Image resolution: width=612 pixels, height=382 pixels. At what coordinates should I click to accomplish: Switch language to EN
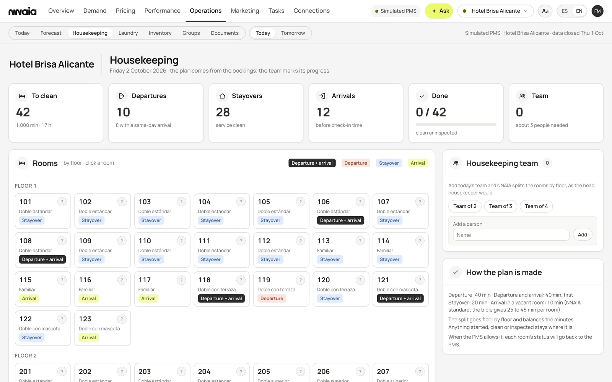(579, 11)
